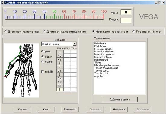This screenshot has width=166, height=114.
Task: Select point '4a' in the table
Action: click(x=59, y=60)
